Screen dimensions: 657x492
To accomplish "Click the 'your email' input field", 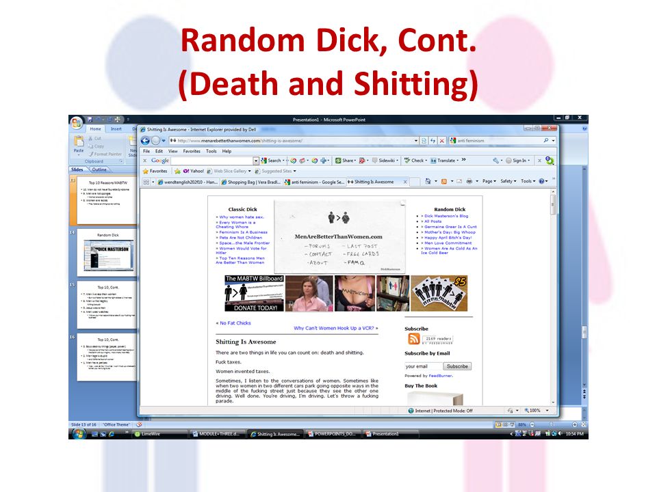I will [x=423, y=366].
